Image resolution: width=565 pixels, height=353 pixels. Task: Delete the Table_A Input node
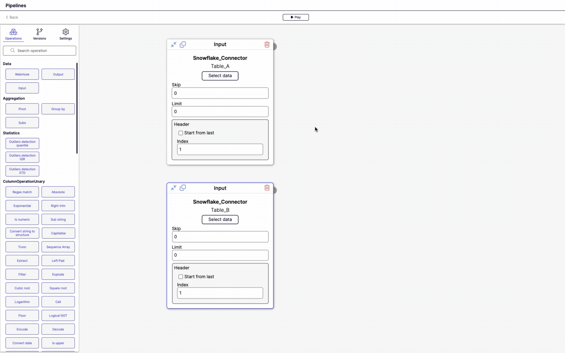(x=267, y=44)
